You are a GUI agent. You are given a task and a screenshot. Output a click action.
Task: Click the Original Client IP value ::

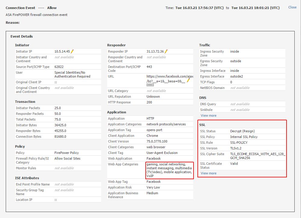click(x=56, y=82)
